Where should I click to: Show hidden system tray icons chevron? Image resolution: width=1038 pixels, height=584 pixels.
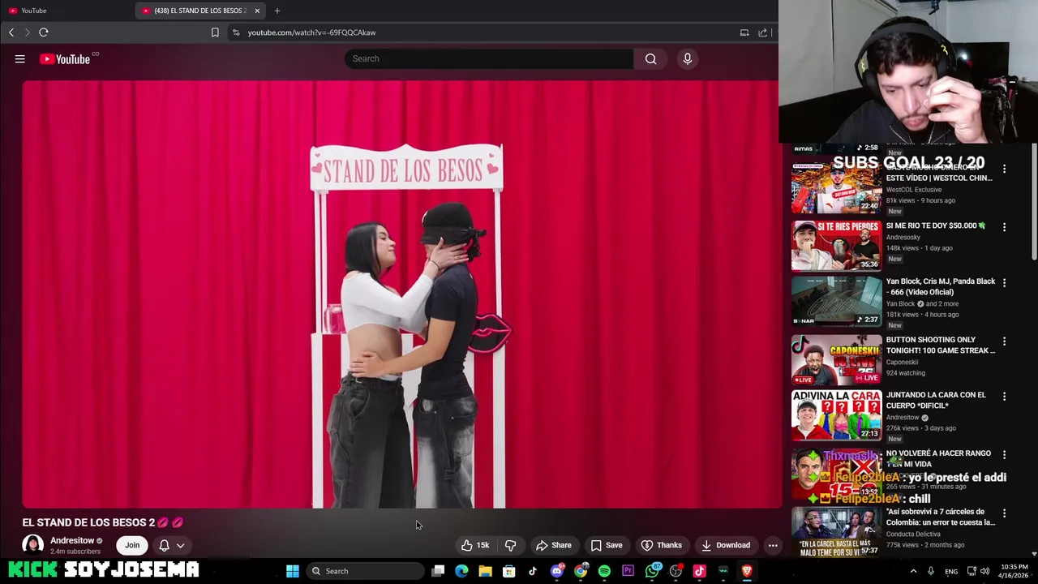[913, 571]
